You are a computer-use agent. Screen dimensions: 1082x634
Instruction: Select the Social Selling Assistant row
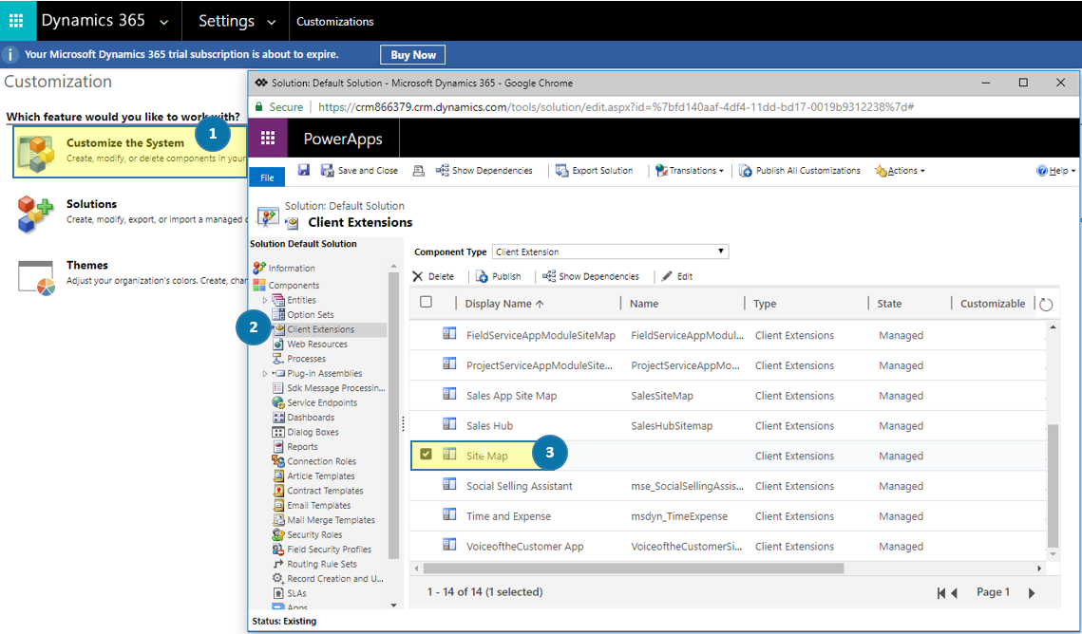pos(728,486)
